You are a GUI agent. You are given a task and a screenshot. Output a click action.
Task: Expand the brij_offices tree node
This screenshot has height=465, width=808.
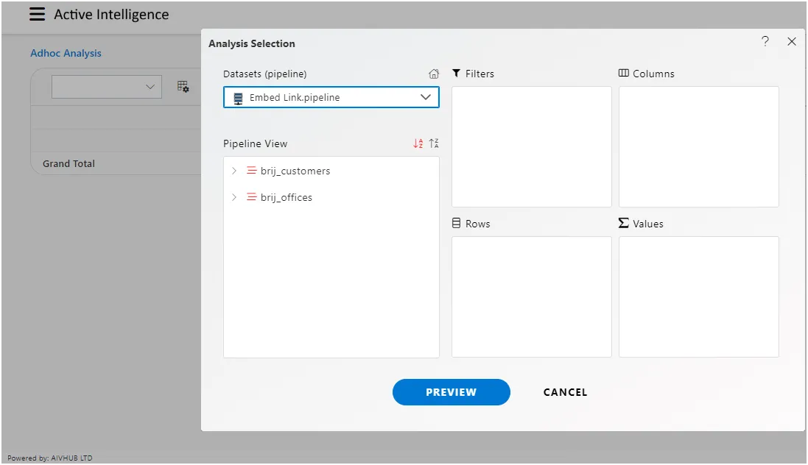tap(234, 196)
